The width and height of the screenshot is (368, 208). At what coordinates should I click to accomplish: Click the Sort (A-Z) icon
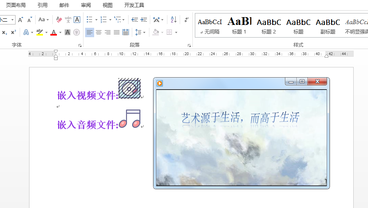point(174,20)
